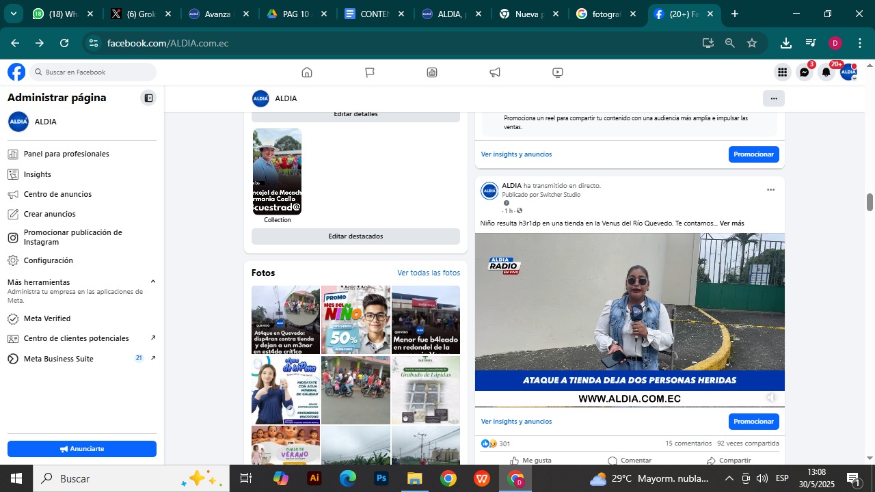Open Messenger with 3 unread

pyautogui.click(x=805, y=72)
